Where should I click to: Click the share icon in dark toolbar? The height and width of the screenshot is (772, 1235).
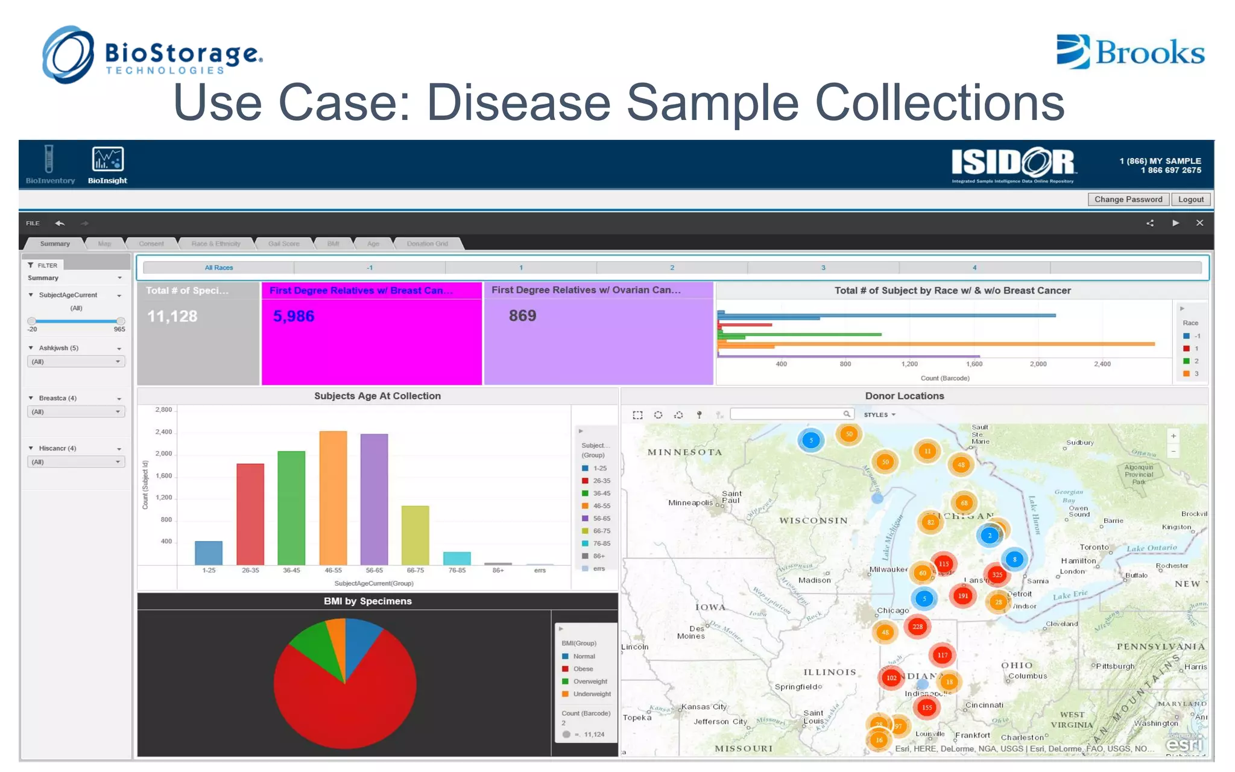pos(1150,223)
